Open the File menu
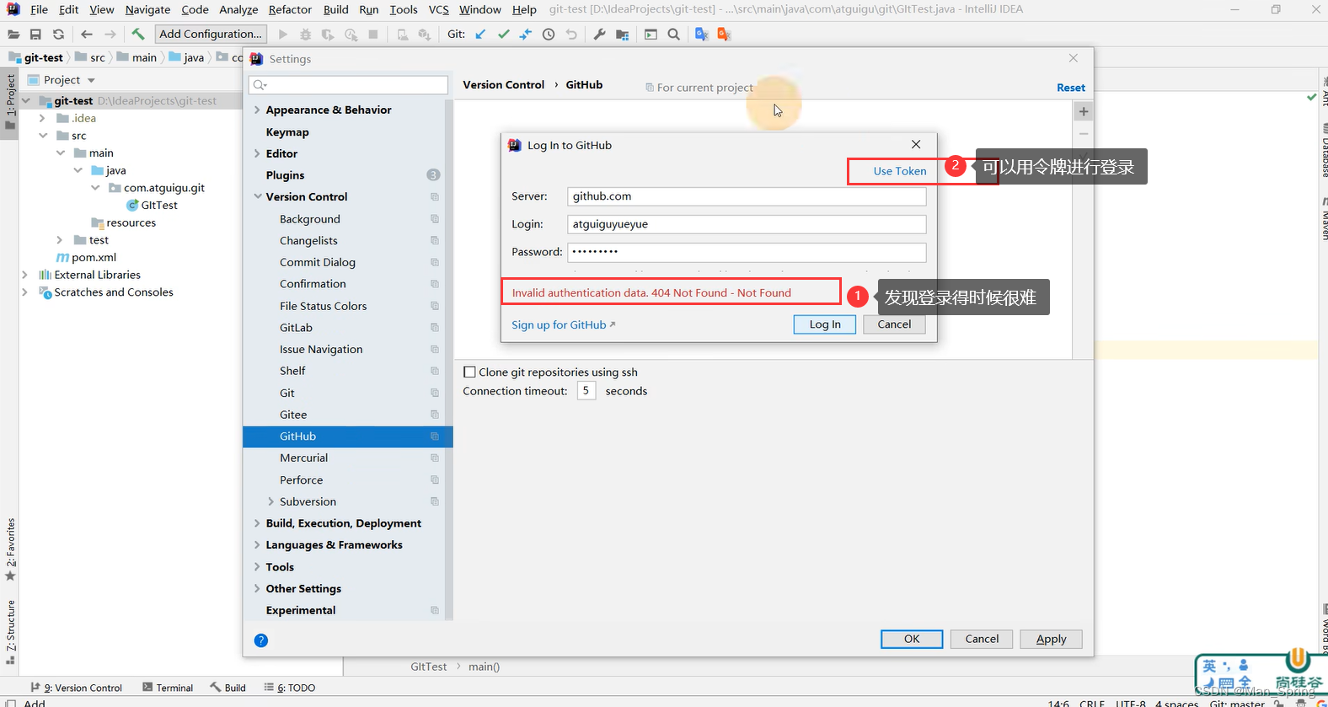This screenshot has width=1328, height=707. [39, 9]
